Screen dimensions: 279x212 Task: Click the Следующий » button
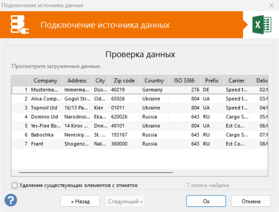(125, 201)
